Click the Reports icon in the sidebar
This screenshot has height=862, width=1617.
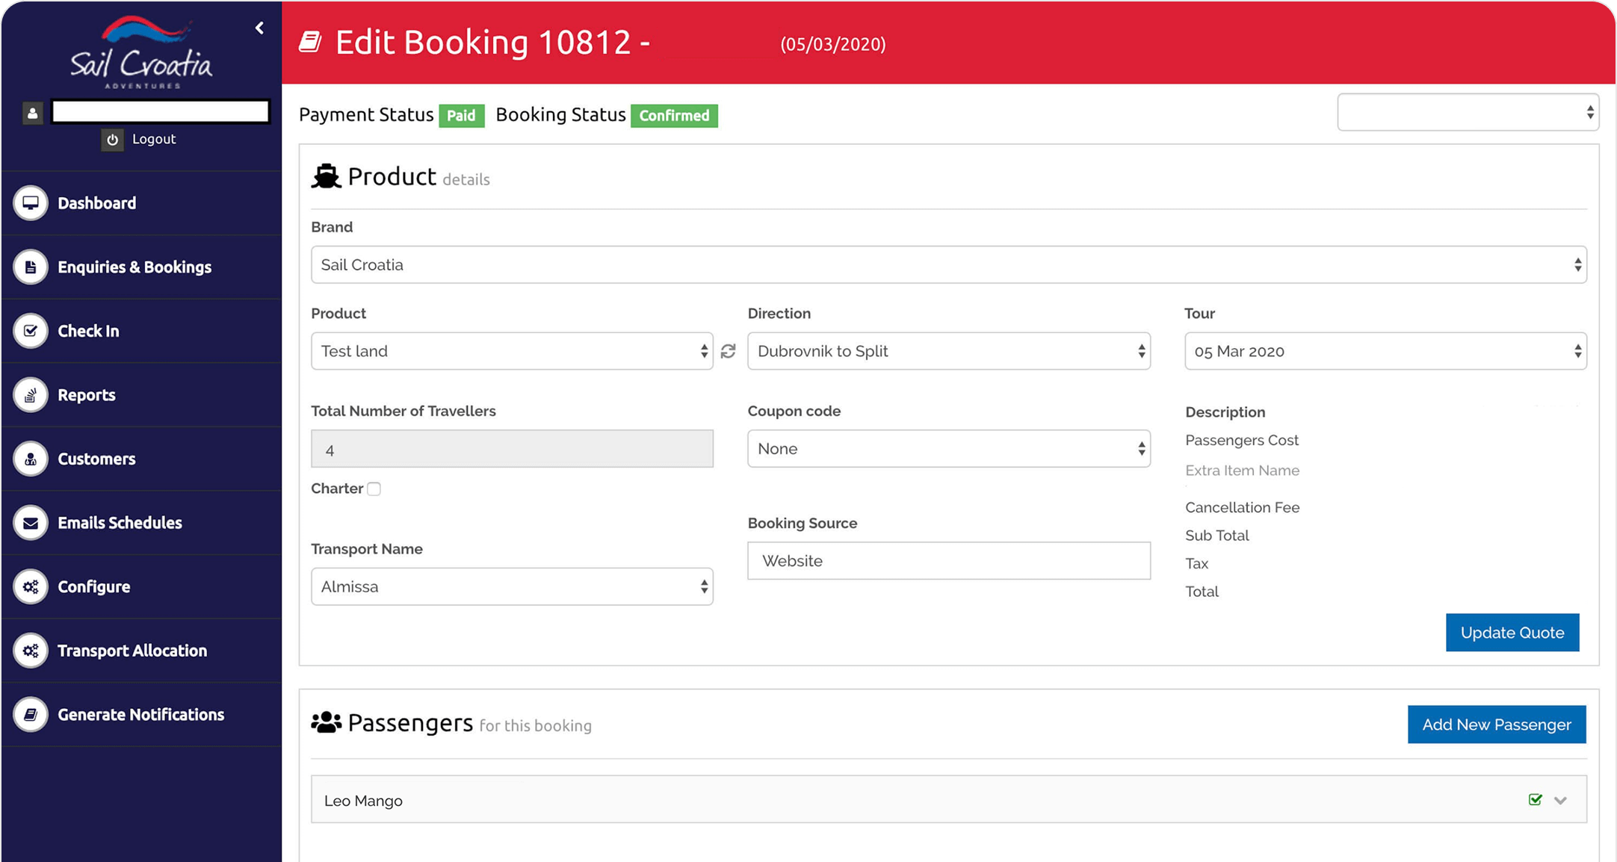pos(31,395)
